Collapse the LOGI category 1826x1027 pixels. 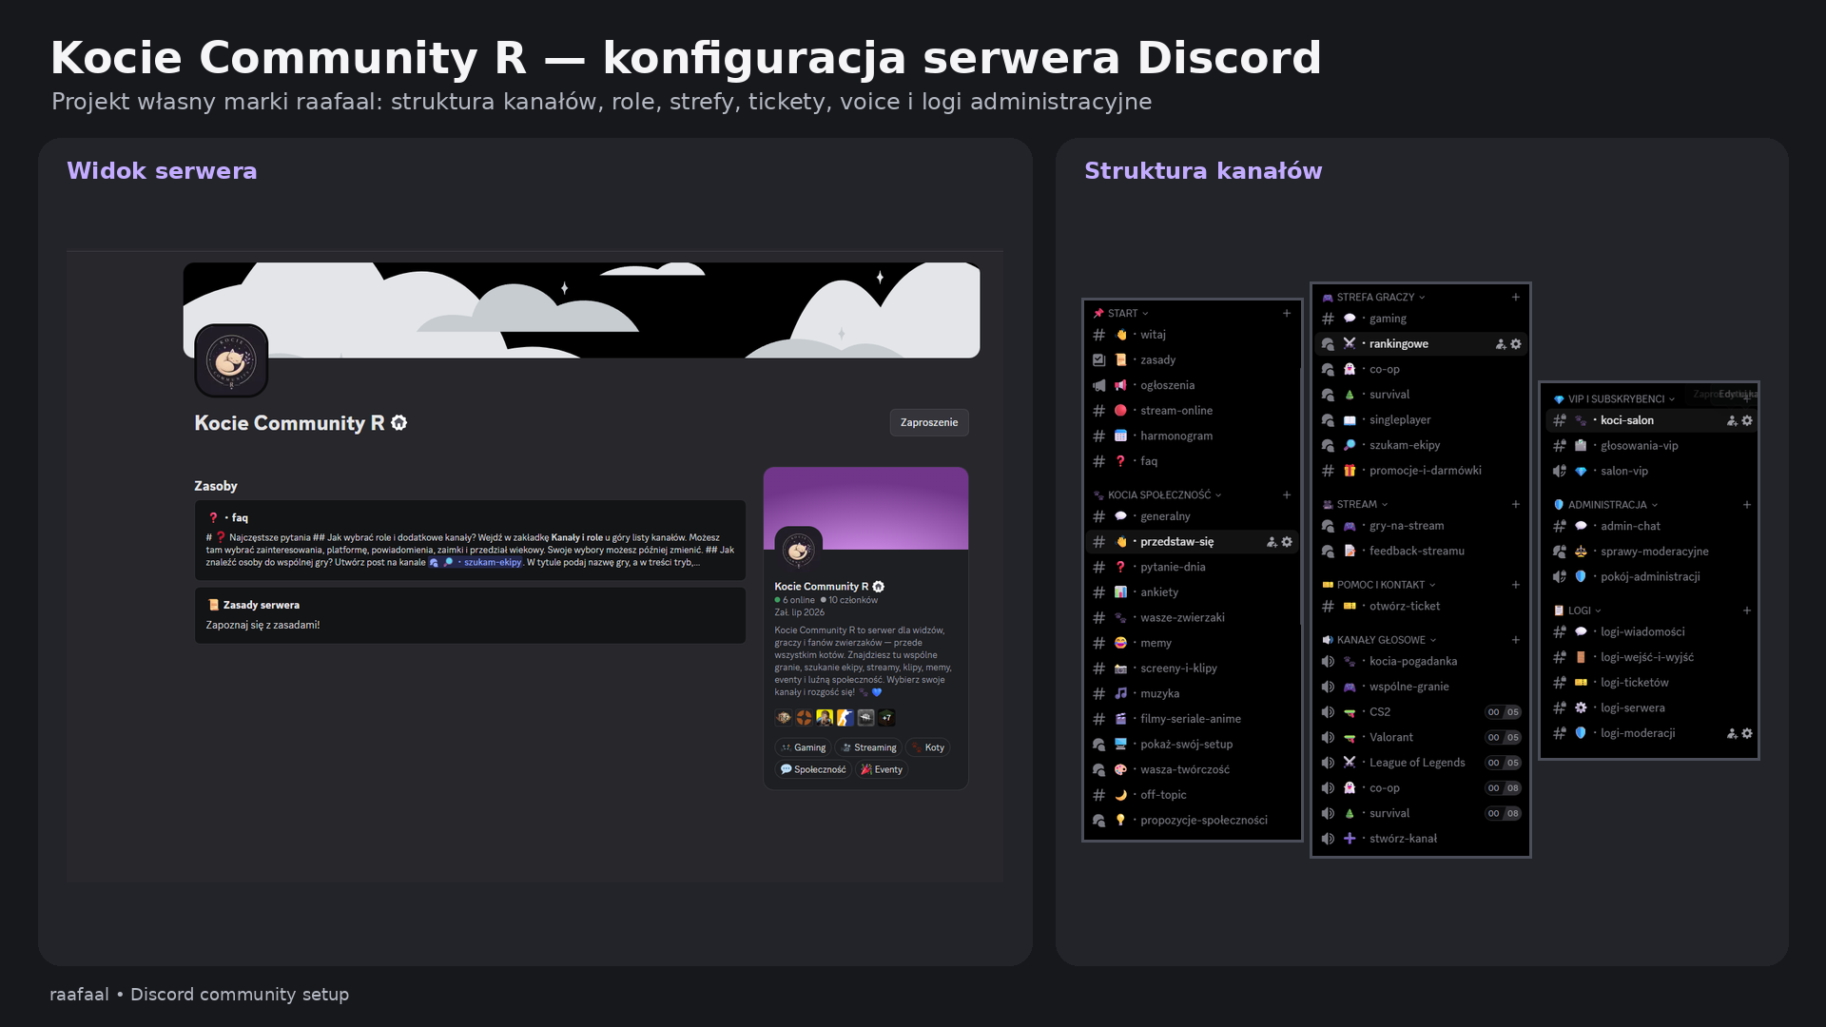[1578, 610]
